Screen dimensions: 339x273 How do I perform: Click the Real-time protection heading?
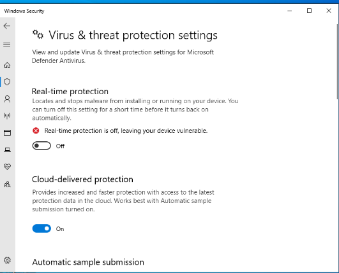point(70,92)
